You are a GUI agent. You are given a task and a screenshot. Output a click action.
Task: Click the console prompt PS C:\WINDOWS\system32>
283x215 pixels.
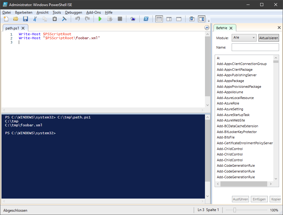click(30, 133)
